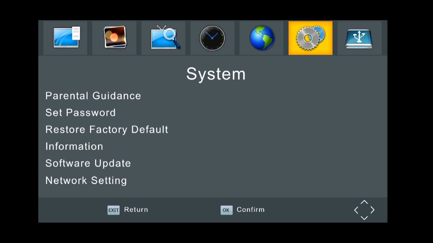Open Parental Guidance settings
The image size is (433, 243).
[93, 96]
